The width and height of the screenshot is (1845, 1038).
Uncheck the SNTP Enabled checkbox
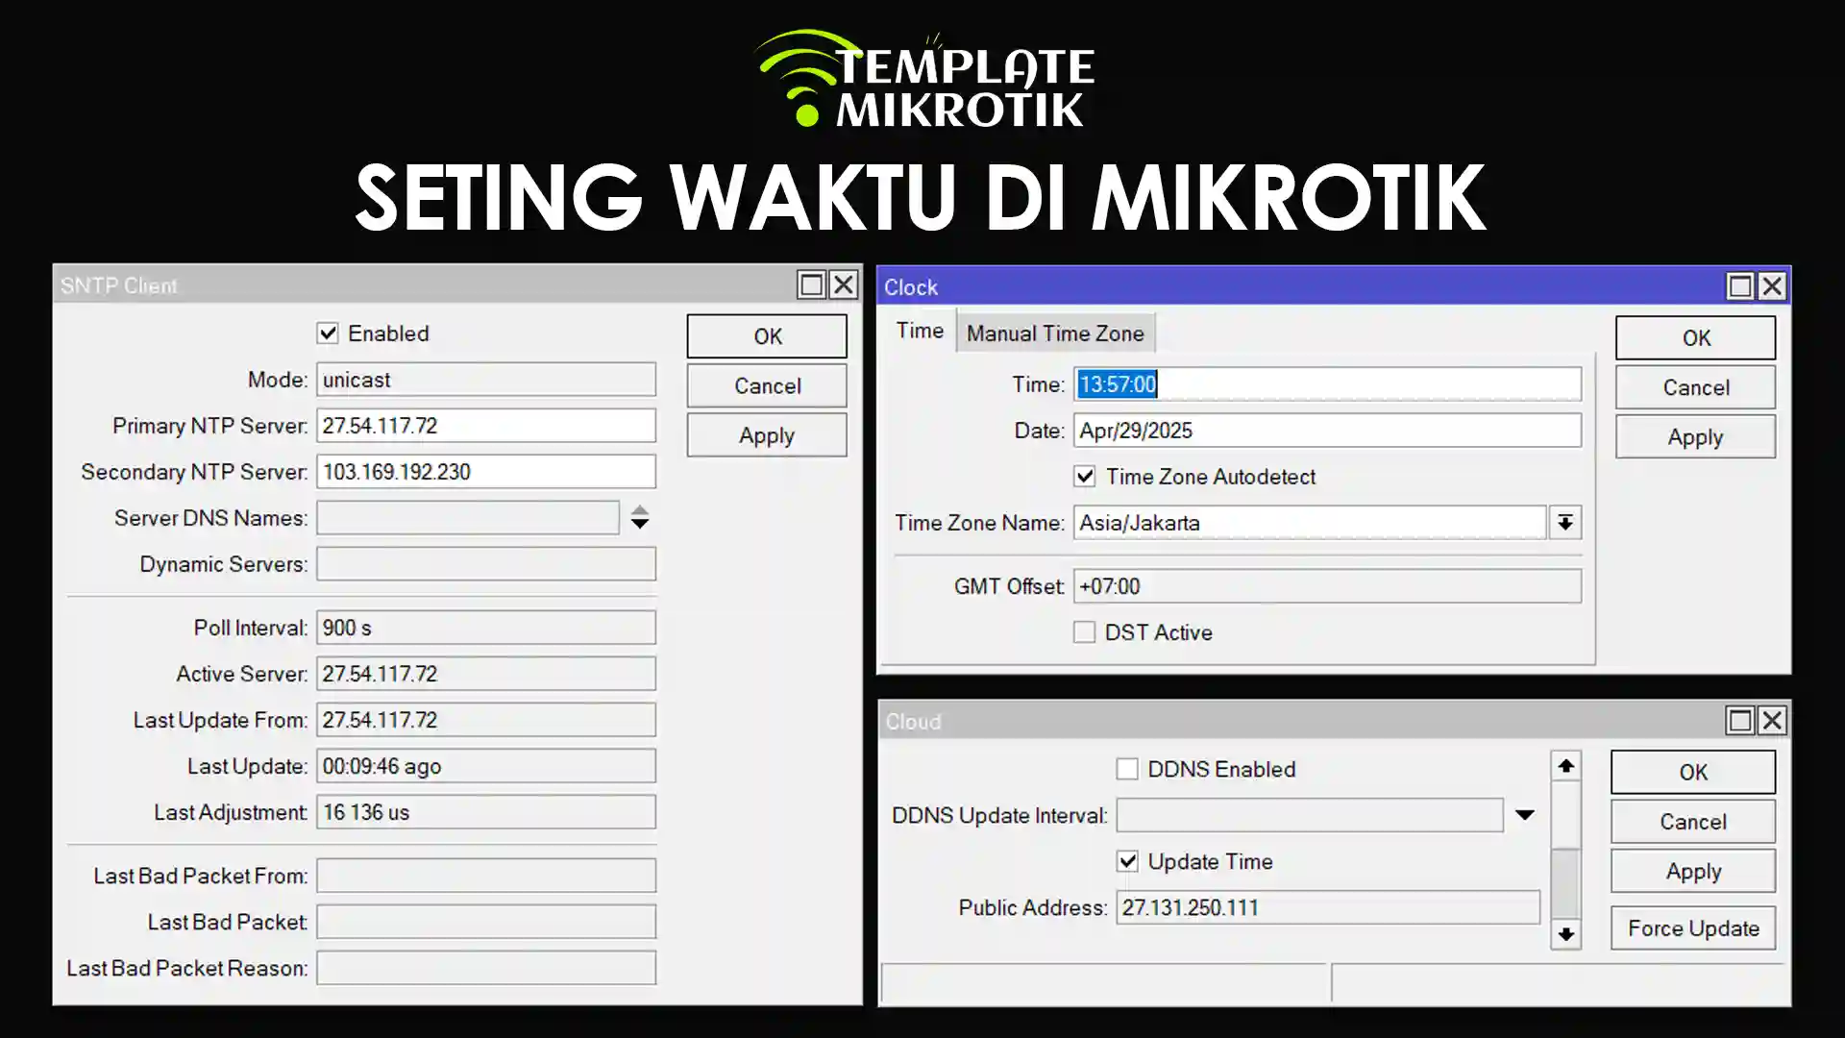[328, 334]
